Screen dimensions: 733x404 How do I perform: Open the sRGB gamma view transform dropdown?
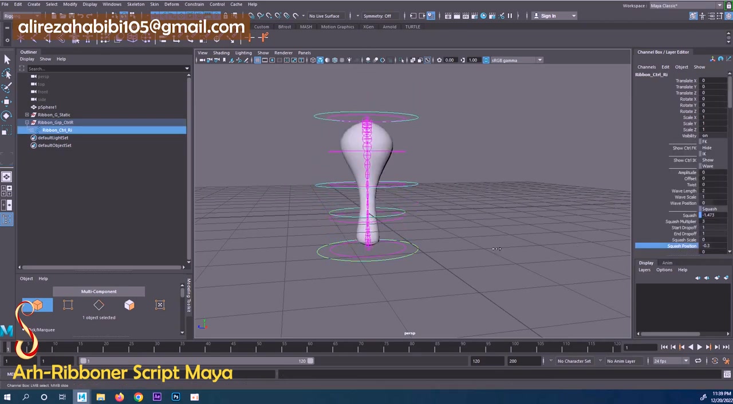click(516, 60)
